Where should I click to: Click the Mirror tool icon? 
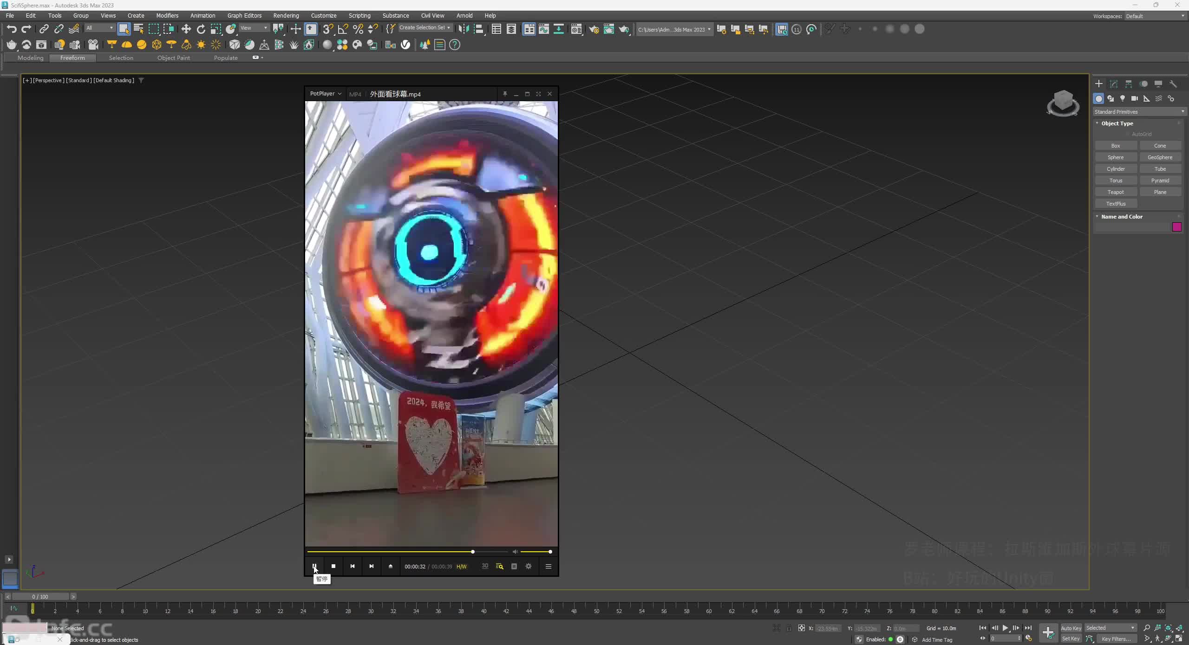click(463, 29)
